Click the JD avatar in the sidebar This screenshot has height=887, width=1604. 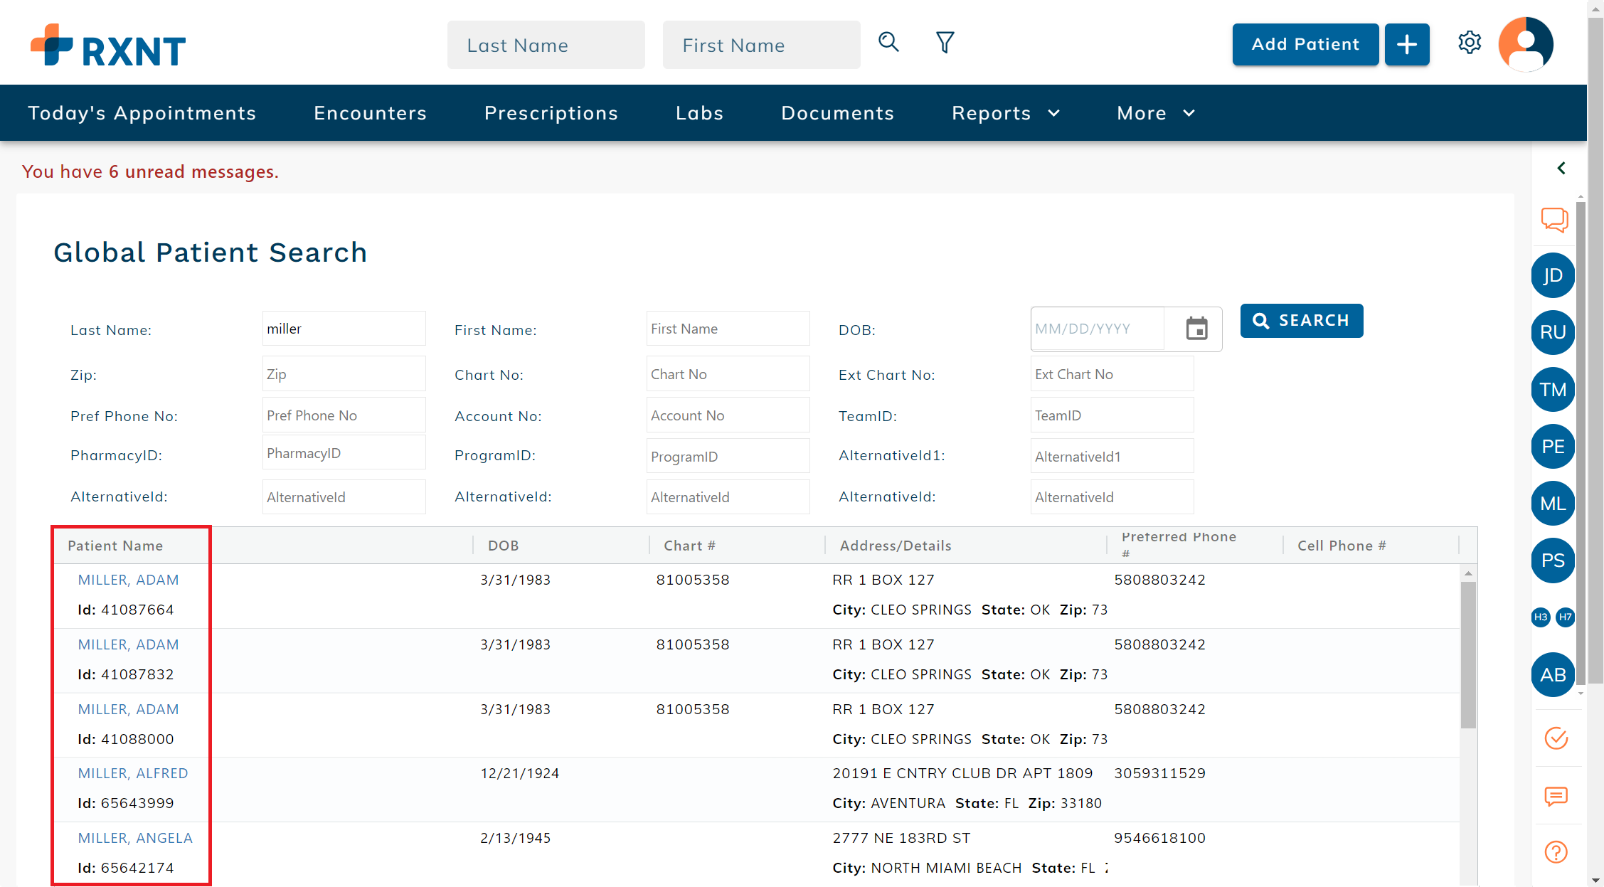1553,275
